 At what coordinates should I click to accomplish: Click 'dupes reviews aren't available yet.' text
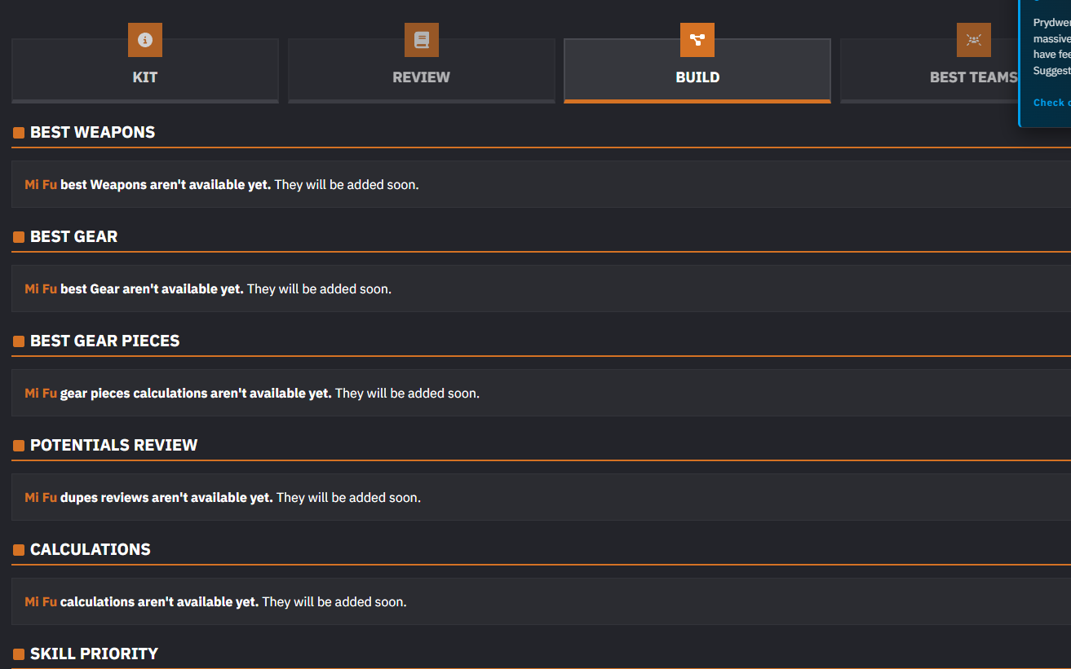(x=166, y=497)
